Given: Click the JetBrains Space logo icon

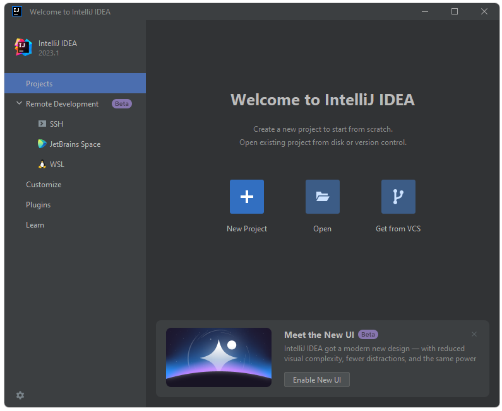Looking at the screenshot, I should pos(42,144).
